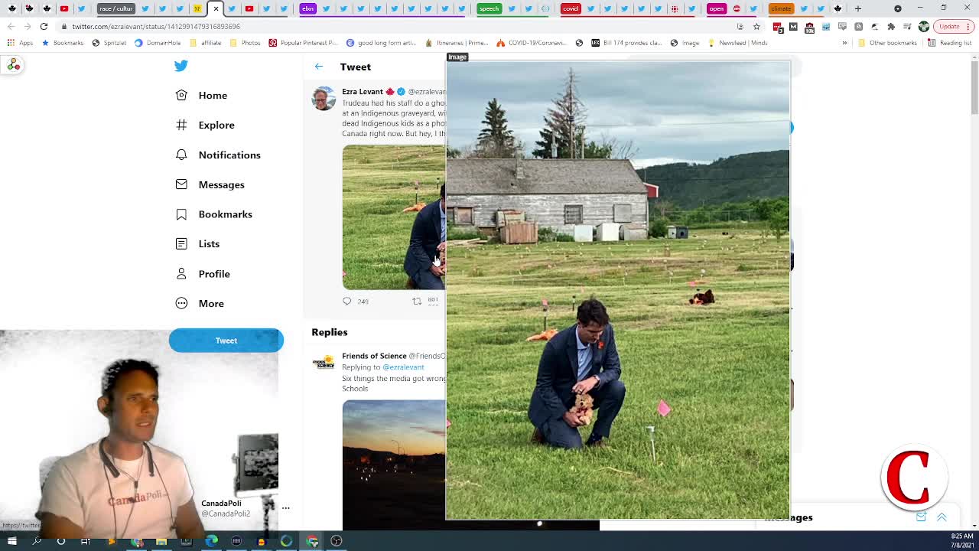Open Bookmarks in Twitter sidebar

click(x=214, y=214)
